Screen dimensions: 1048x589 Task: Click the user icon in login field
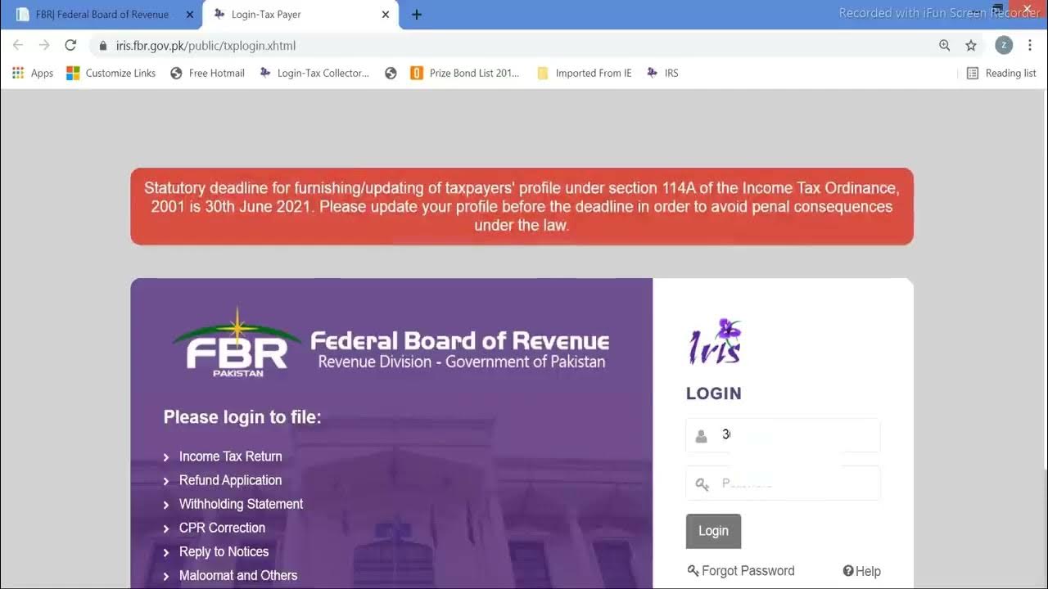[x=701, y=437]
